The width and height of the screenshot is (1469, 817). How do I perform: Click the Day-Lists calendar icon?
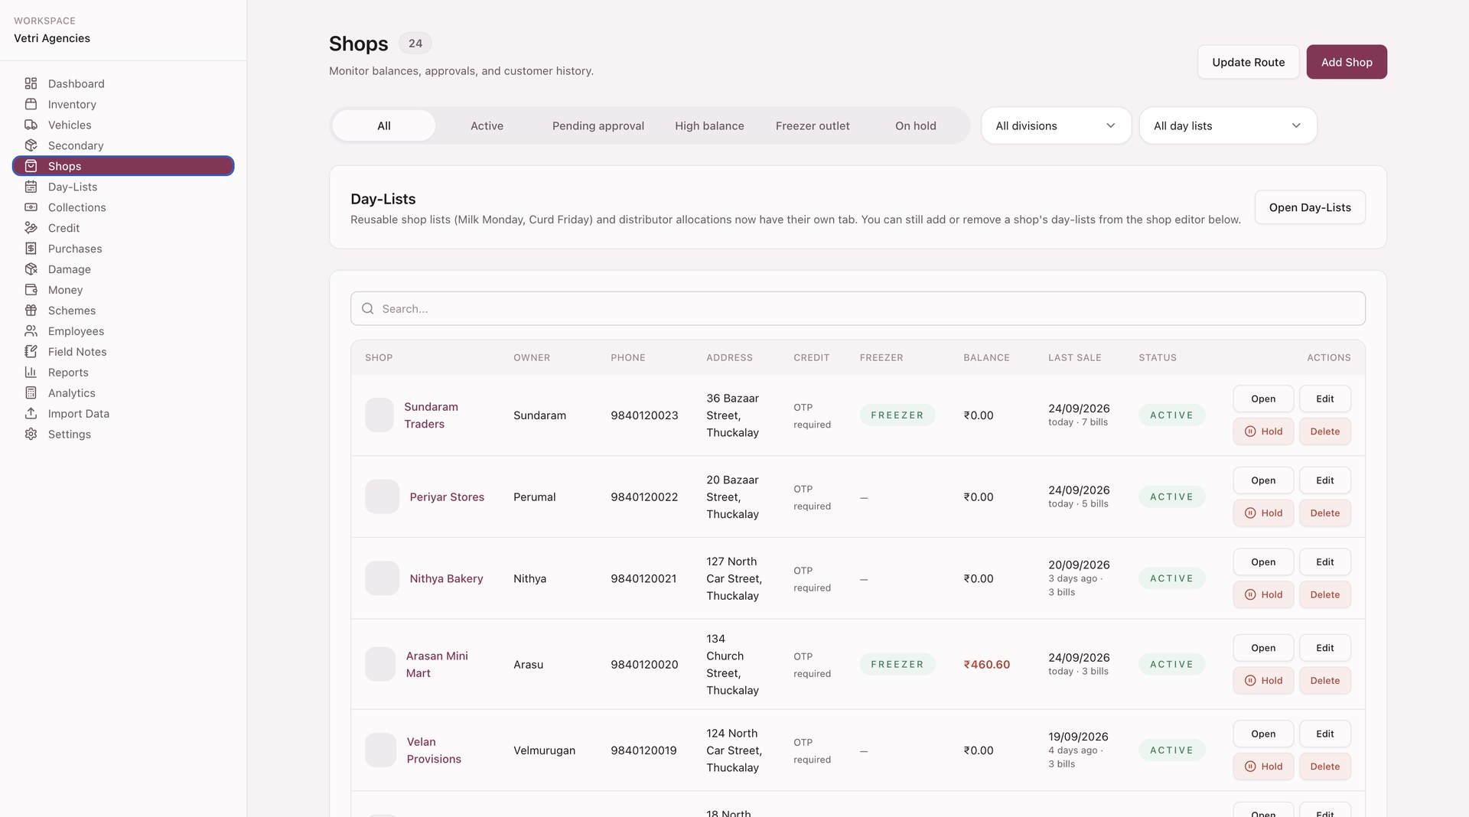coord(31,187)
